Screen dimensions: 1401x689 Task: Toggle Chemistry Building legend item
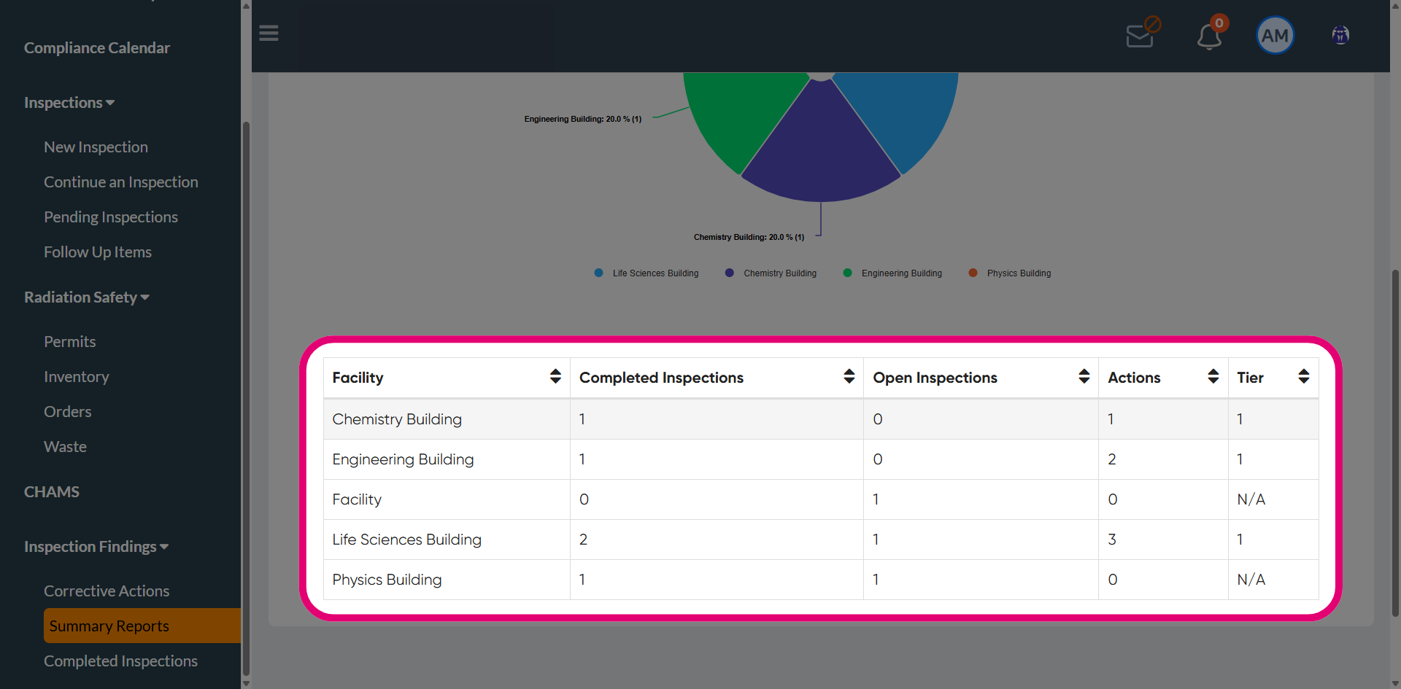click(771, 273)
